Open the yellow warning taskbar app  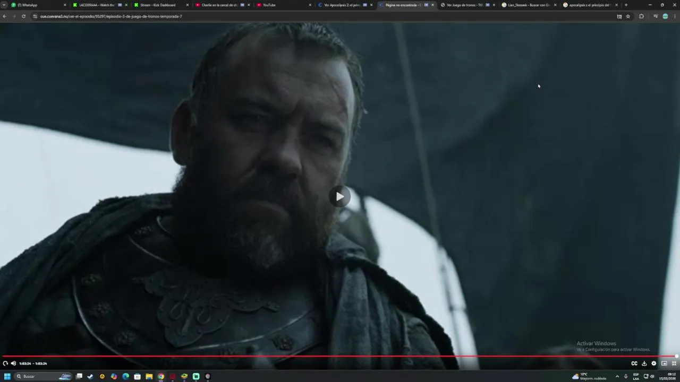pyautogui.click(x=102, y=376)
